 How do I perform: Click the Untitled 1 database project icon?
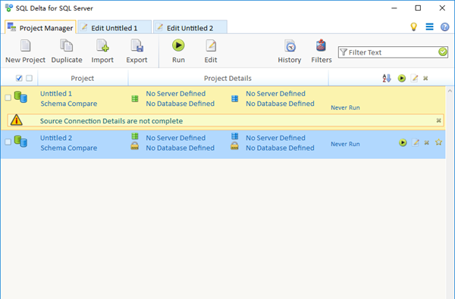pyautogui.click(x=20, y=97)
